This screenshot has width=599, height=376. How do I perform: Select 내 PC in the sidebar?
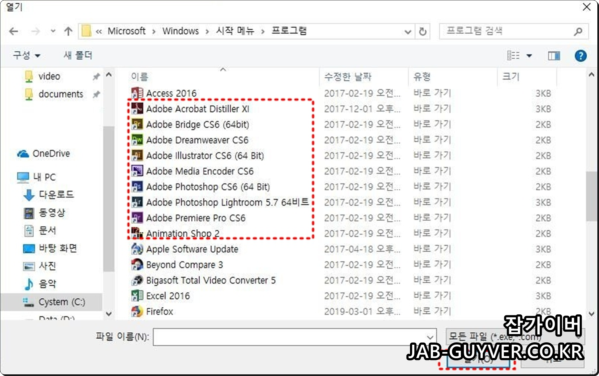click(x=37, y=177)
